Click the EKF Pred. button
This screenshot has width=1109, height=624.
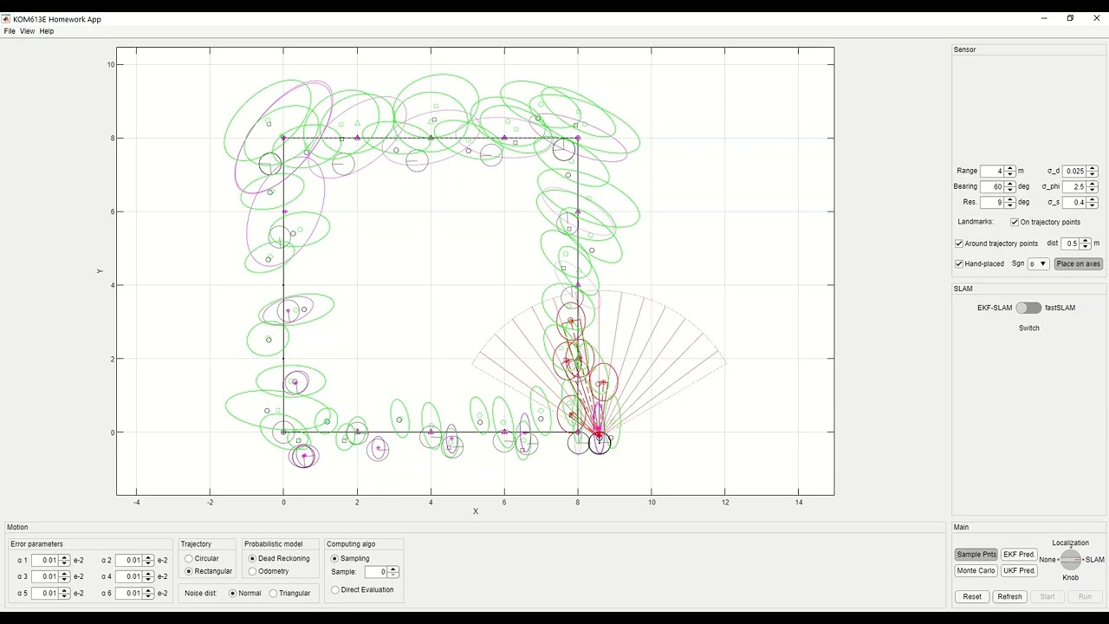(x=1019, y=555)
